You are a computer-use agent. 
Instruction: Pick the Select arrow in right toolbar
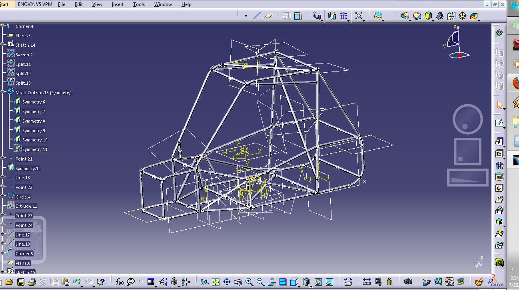499,105
